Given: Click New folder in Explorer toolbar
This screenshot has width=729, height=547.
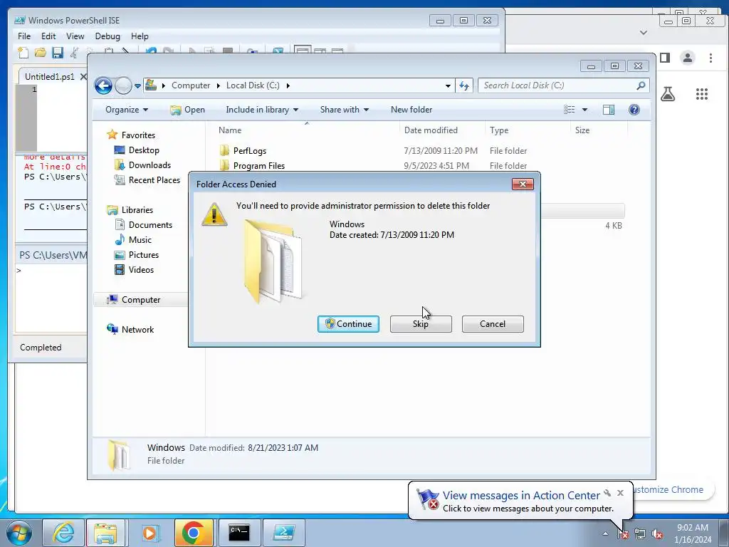Looking at the screenshot, I should [x=411, y=110].
